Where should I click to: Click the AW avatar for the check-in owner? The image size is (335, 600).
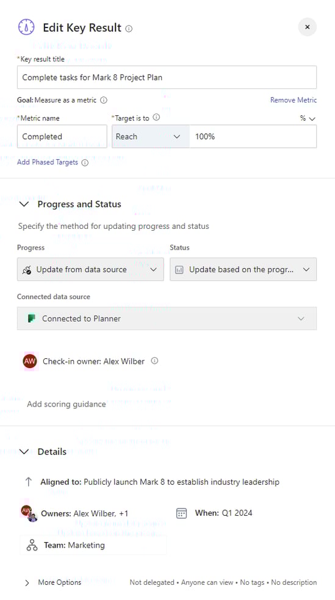tap(30, 361)
